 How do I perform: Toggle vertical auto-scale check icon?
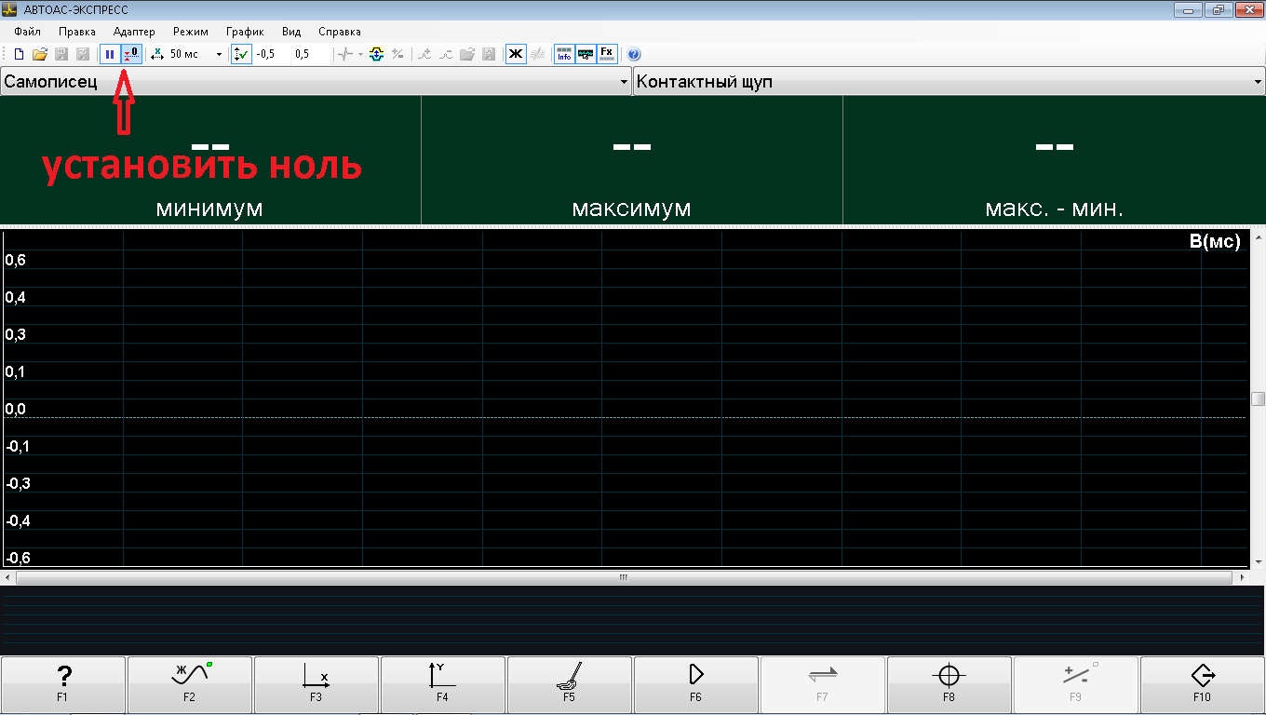coord(241,54)
